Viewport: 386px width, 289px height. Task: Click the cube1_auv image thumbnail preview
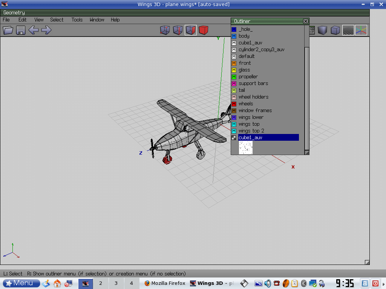246,148
